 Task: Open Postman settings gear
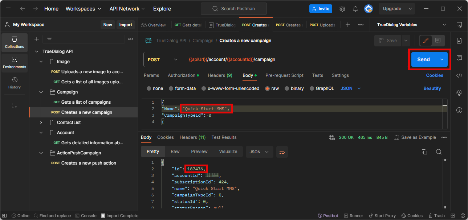coord(342,9)
